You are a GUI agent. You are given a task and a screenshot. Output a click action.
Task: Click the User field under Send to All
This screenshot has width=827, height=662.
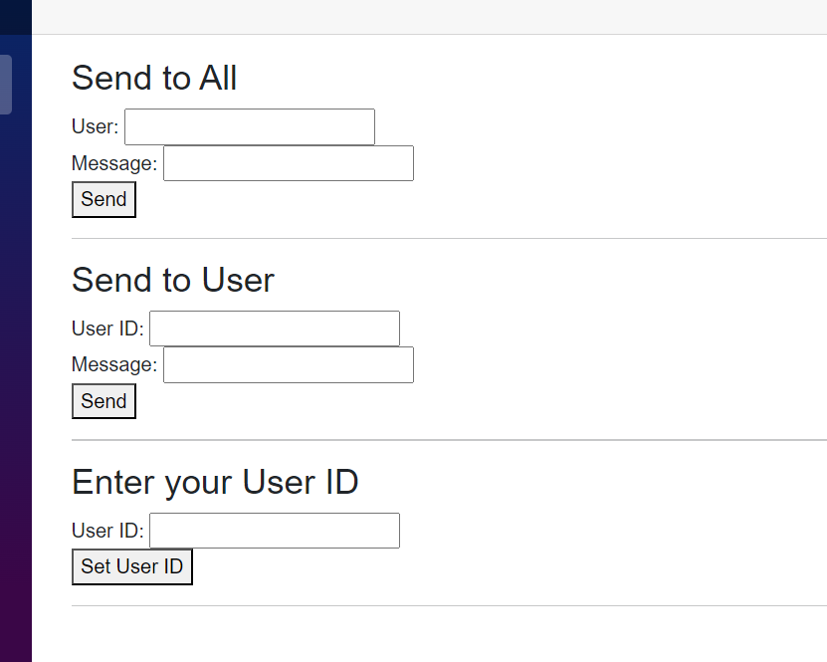(249, 127)
